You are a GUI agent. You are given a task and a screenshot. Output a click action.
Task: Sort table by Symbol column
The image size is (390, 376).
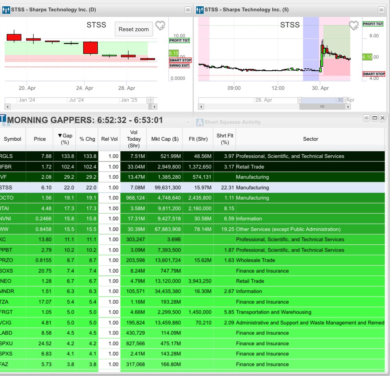click(x=13, y=139)
